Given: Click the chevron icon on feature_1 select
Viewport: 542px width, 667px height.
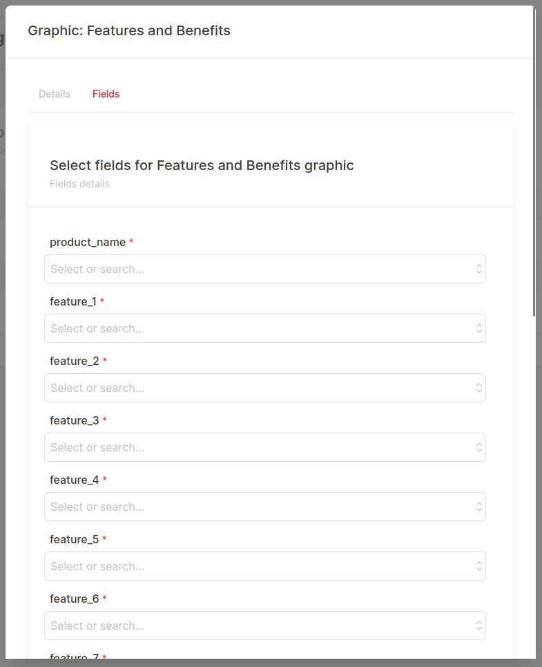Looking at the screenshot, I should pyautogui.click(x=478, y=328).
